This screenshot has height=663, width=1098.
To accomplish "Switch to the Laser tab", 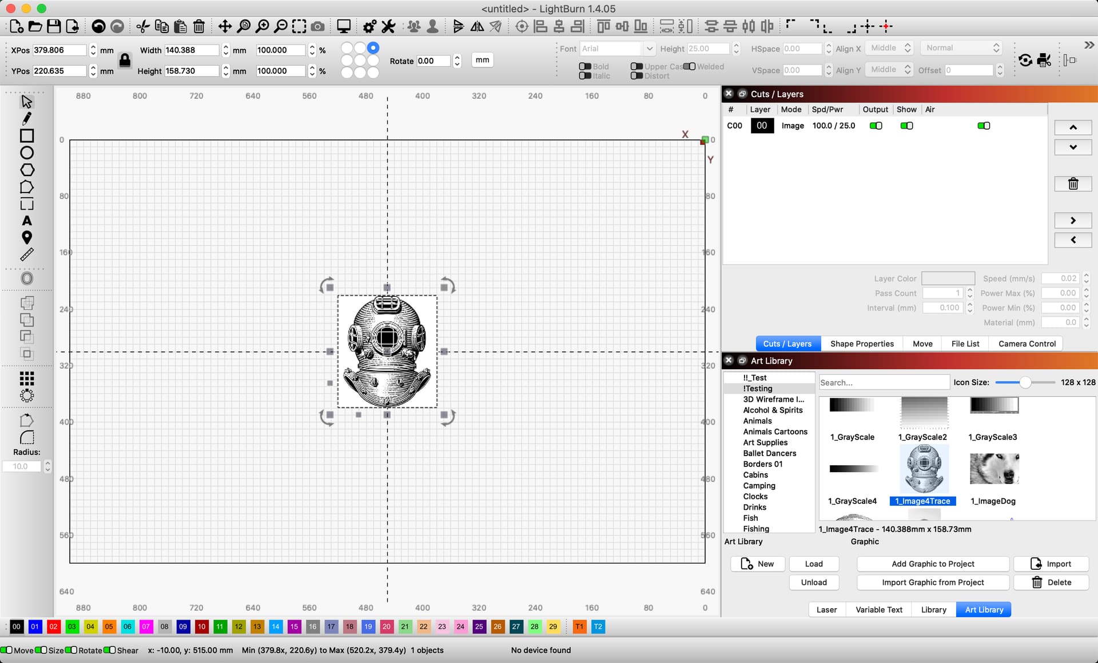I will (826, 610).
